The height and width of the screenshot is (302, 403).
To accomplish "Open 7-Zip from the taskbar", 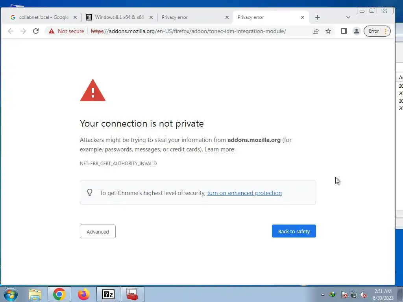I will (108, 294).
